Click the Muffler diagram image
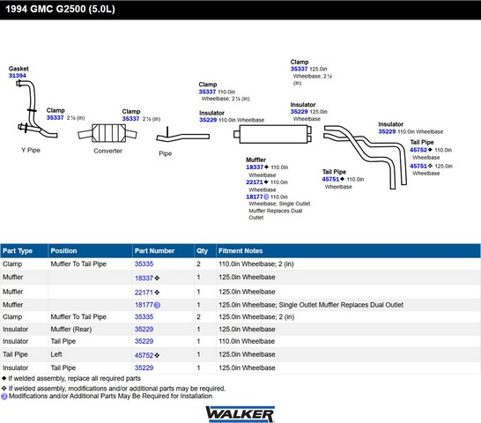This screenshot has width=481, height=423. (x=273, y=134)
